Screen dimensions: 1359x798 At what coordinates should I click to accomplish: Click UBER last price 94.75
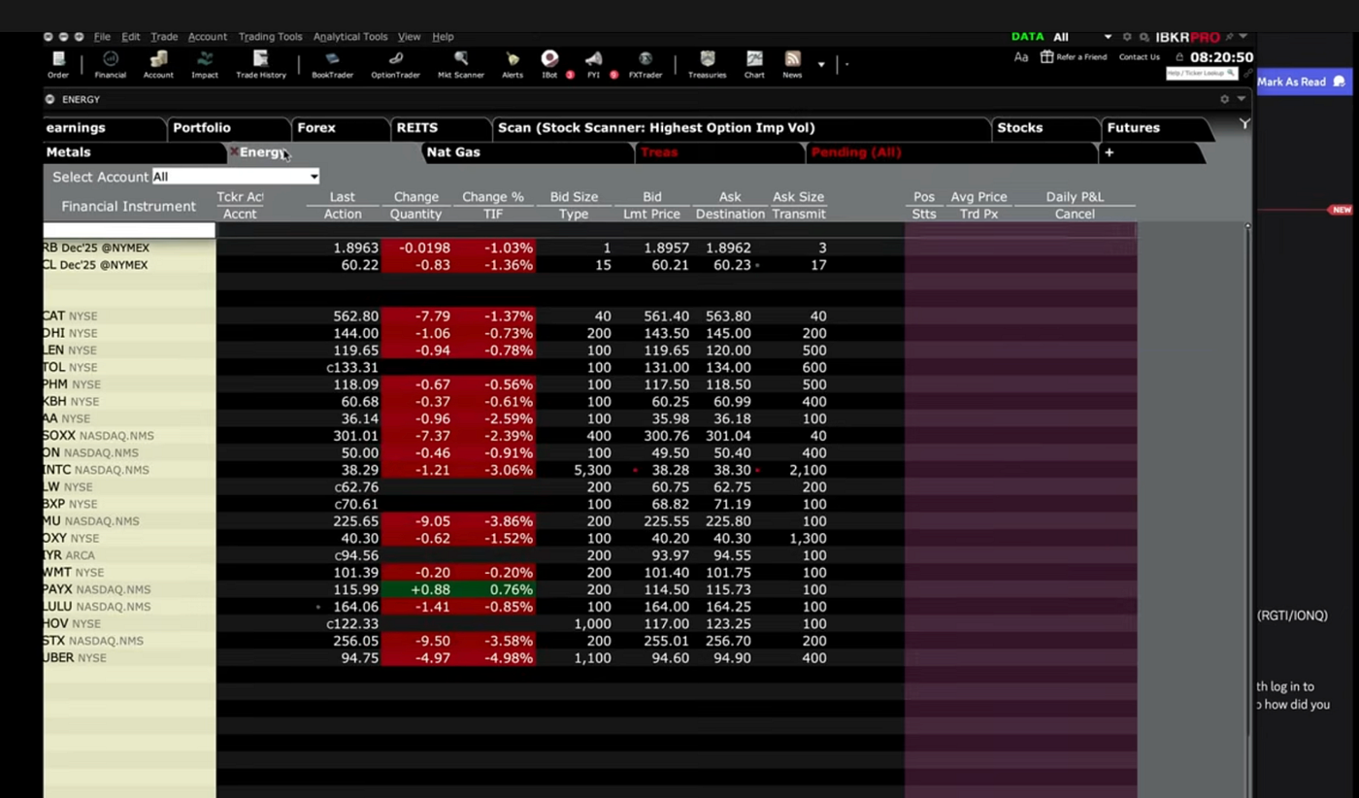(x=359, y=658)
